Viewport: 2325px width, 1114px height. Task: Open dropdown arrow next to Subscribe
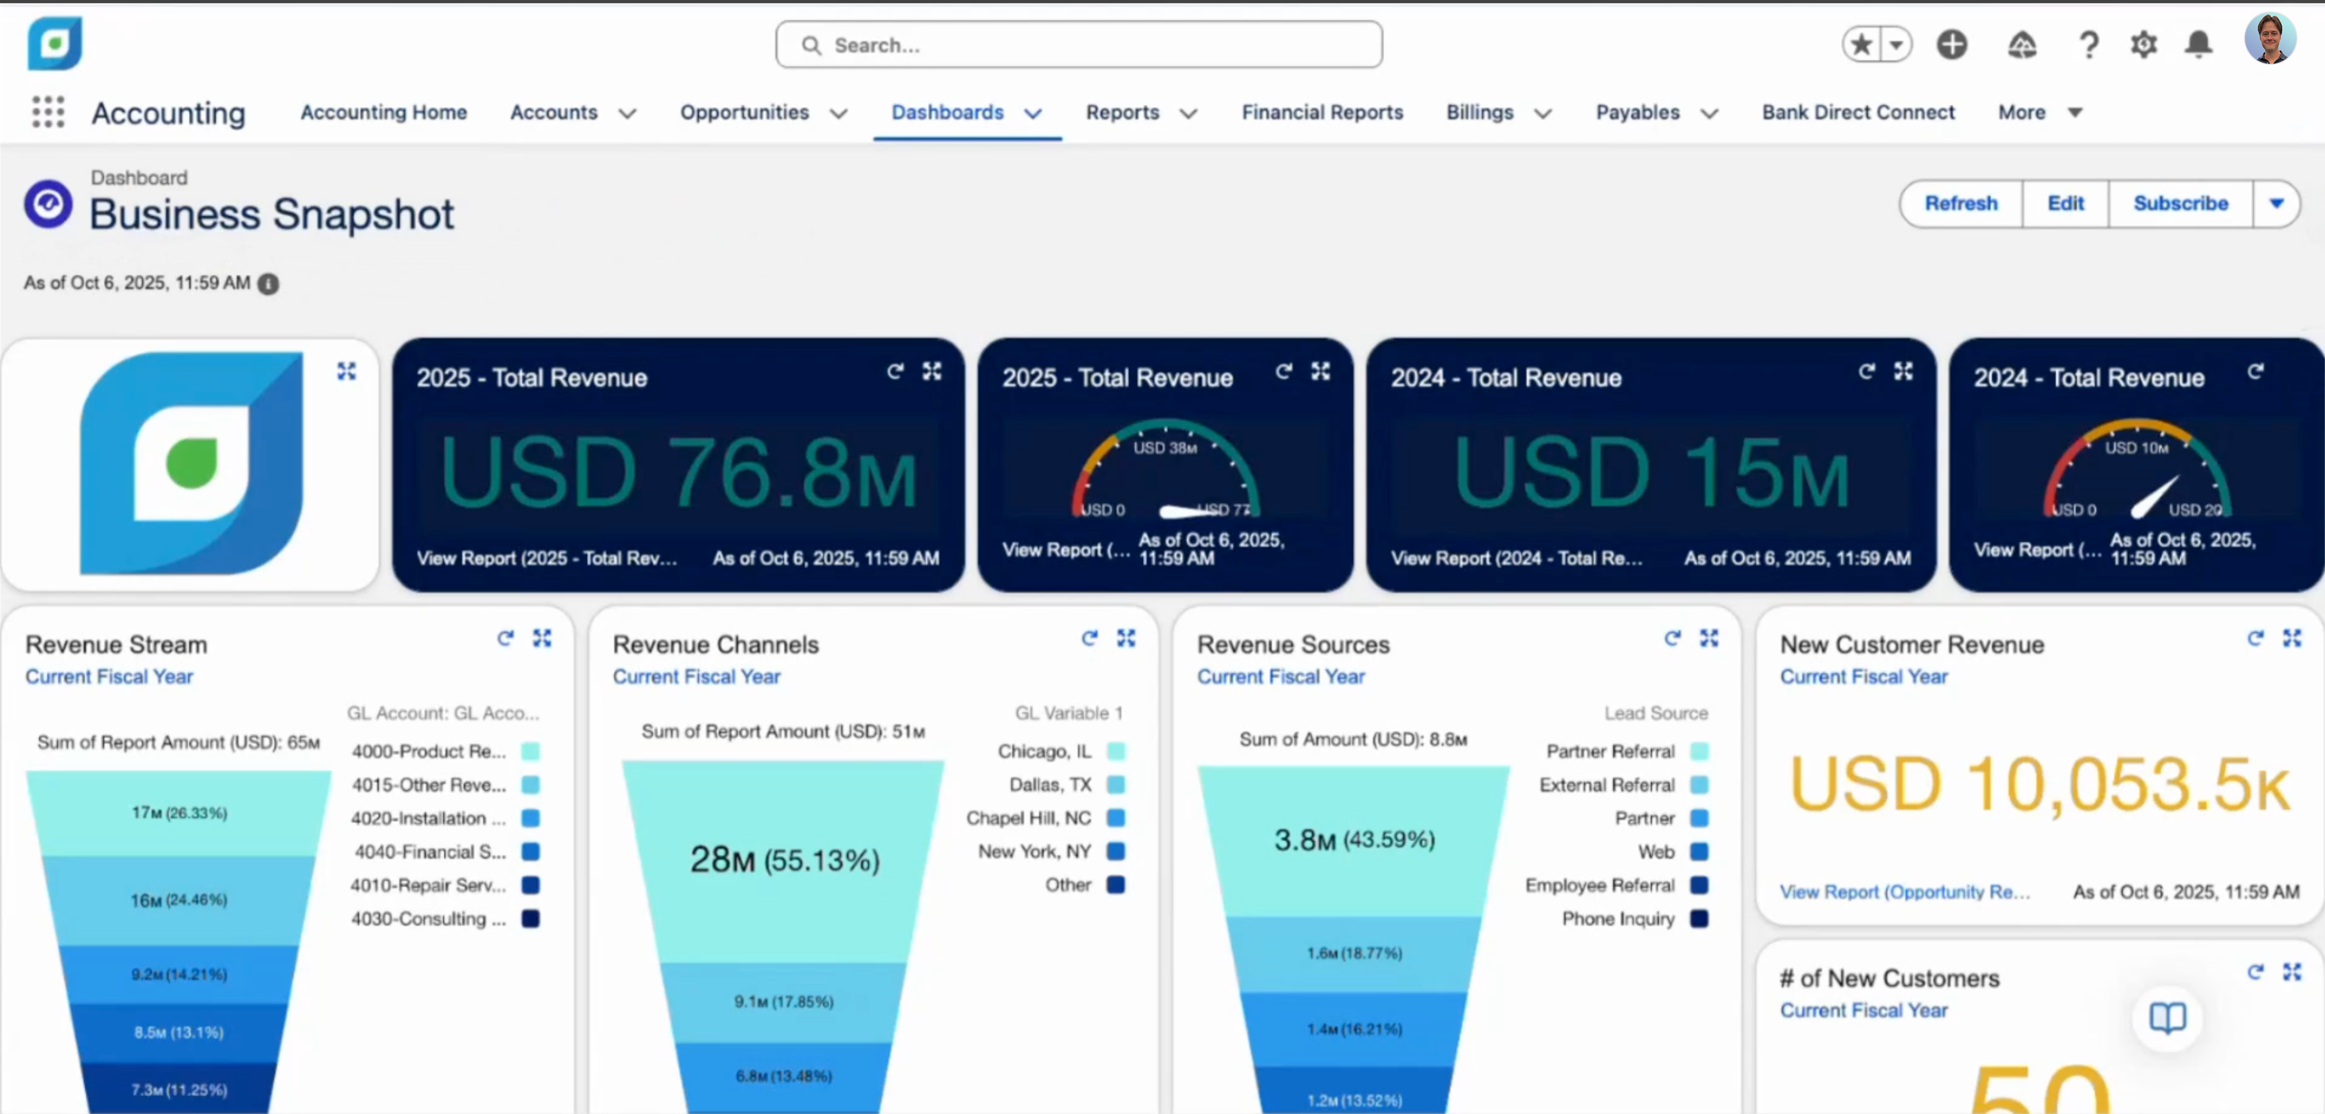(x=2276, y=203)
